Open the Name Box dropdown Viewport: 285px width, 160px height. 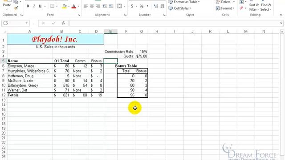(x=27, y=23)
